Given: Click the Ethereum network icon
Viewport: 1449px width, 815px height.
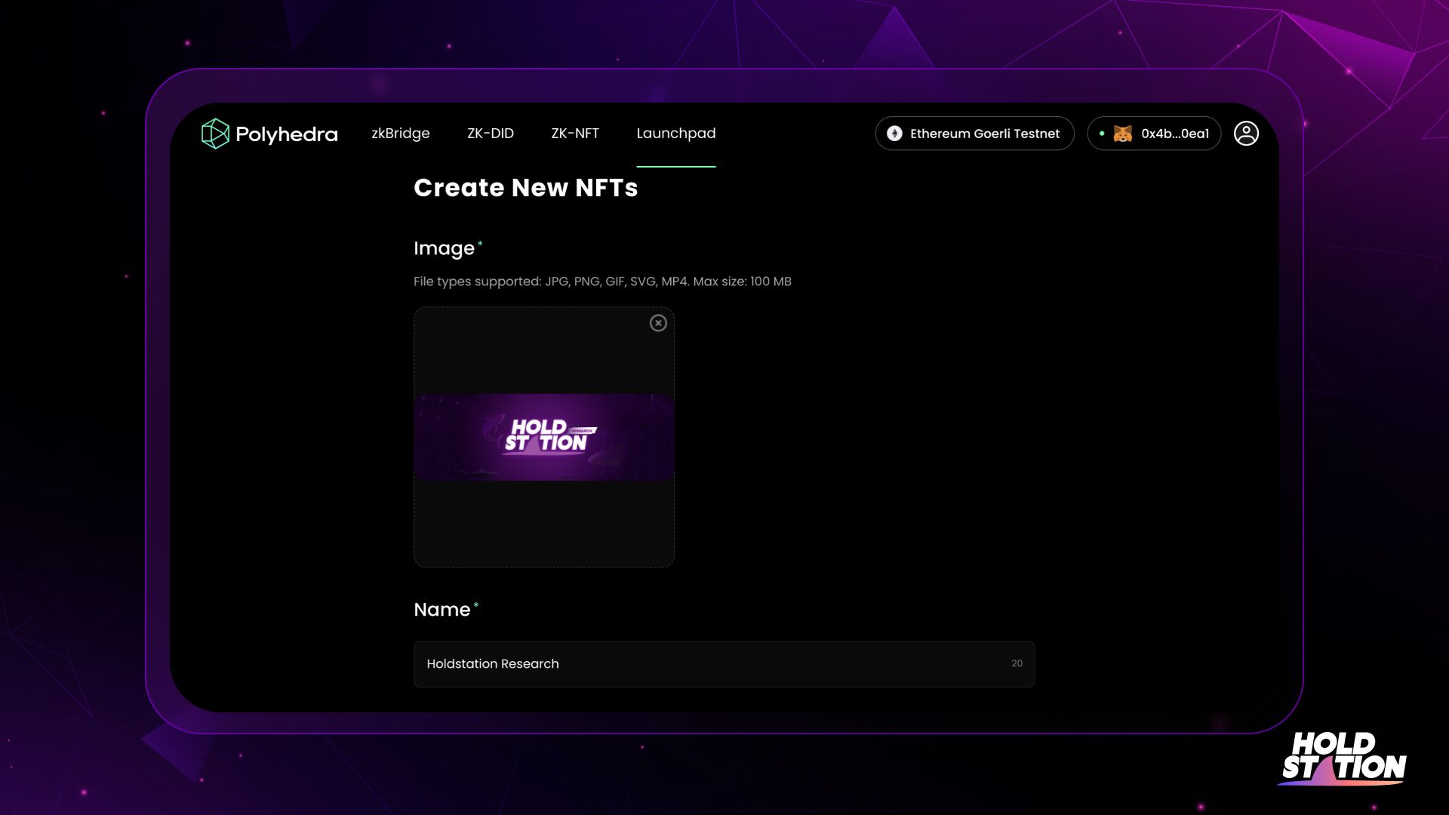Looking at the screenshot, I should pos(894,134).
